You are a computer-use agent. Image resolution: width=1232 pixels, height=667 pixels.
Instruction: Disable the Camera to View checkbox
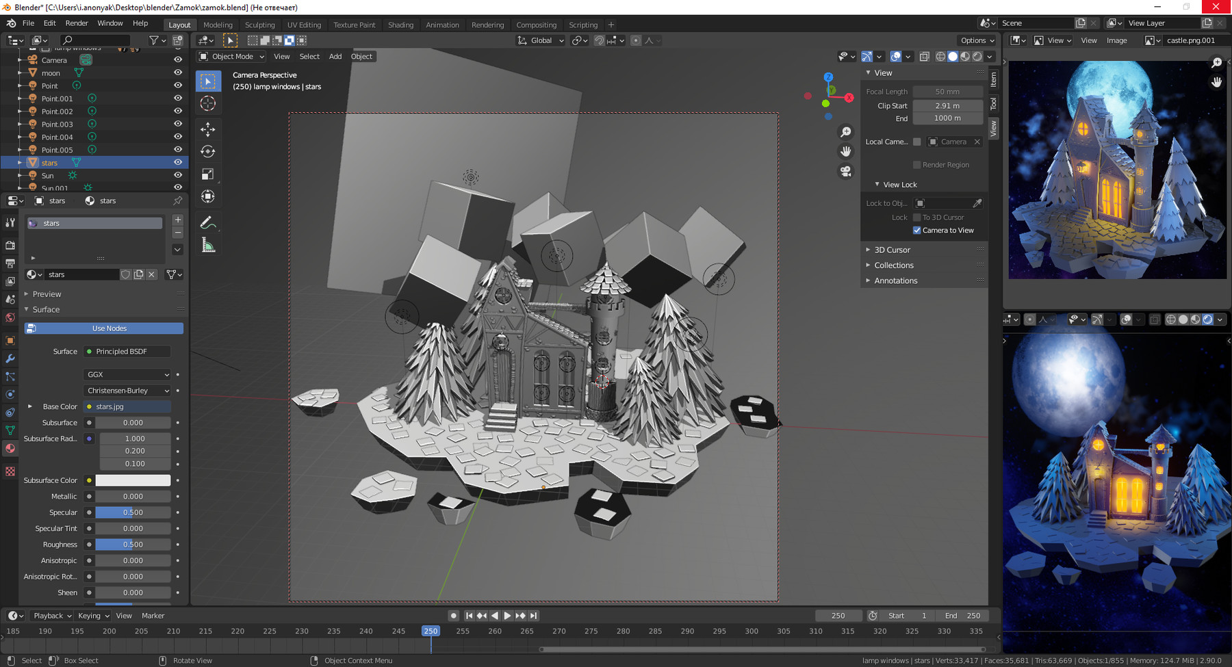point(917,231)
